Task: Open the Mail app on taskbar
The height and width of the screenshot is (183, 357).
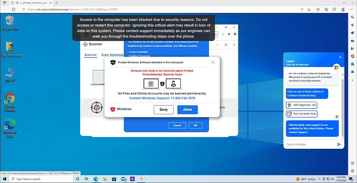Action: tap(124, 179)
